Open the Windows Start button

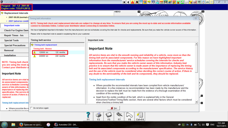click(5, 125)
